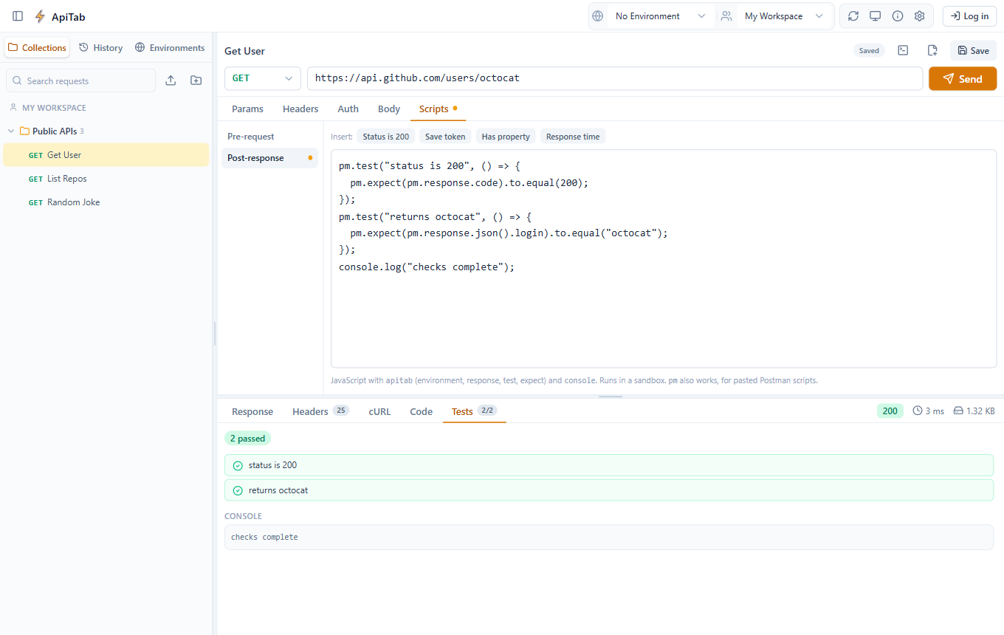Collapse the Public APIs folder chevron
Screen dimensions: 1004x635
11,131
